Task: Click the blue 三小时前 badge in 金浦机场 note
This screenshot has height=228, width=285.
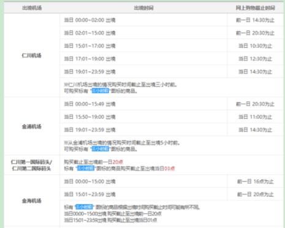Action: (x=100, y=149)
